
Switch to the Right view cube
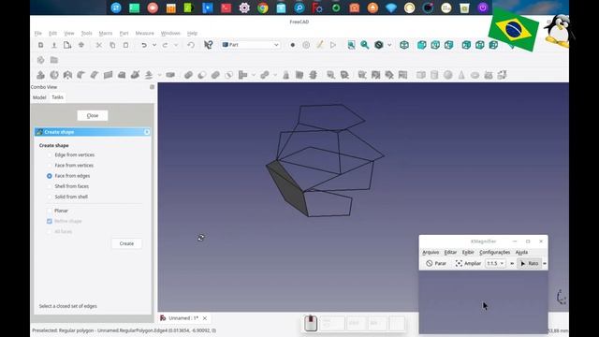point(449,45)
